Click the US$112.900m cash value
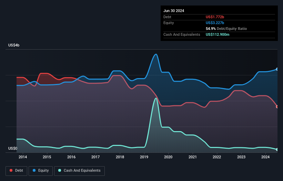Image resolution: width=283 pixels, height=181 pixels. [x=218, y=34]
